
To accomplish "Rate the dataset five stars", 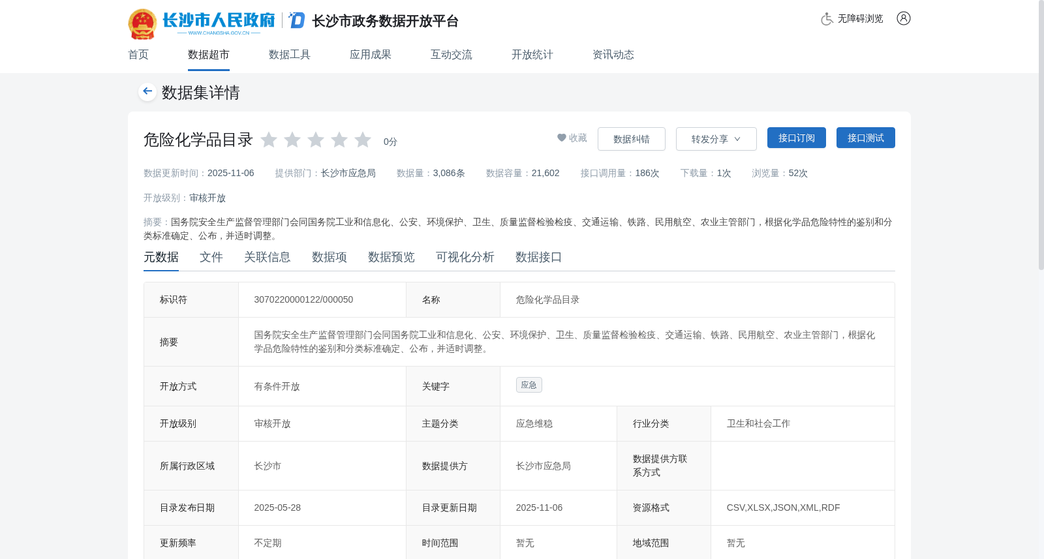I will coord(363,140).
